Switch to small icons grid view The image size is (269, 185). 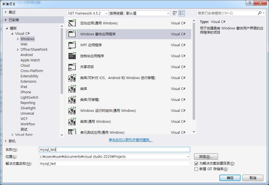point(175,13)
